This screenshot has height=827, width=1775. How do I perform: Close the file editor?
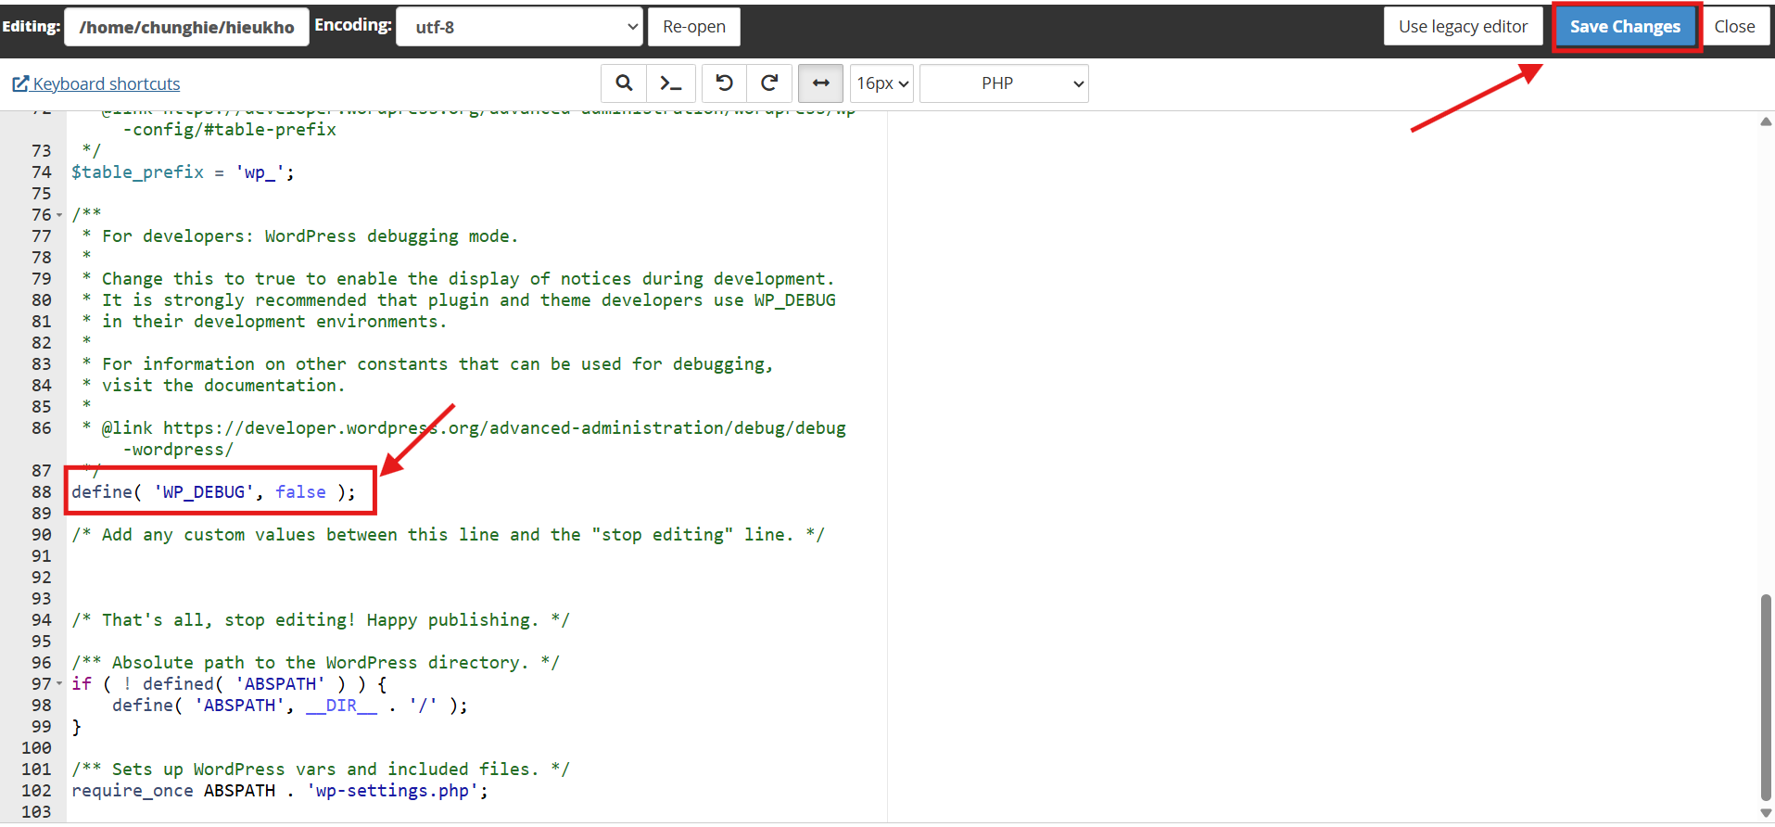tap(1733, 27)
